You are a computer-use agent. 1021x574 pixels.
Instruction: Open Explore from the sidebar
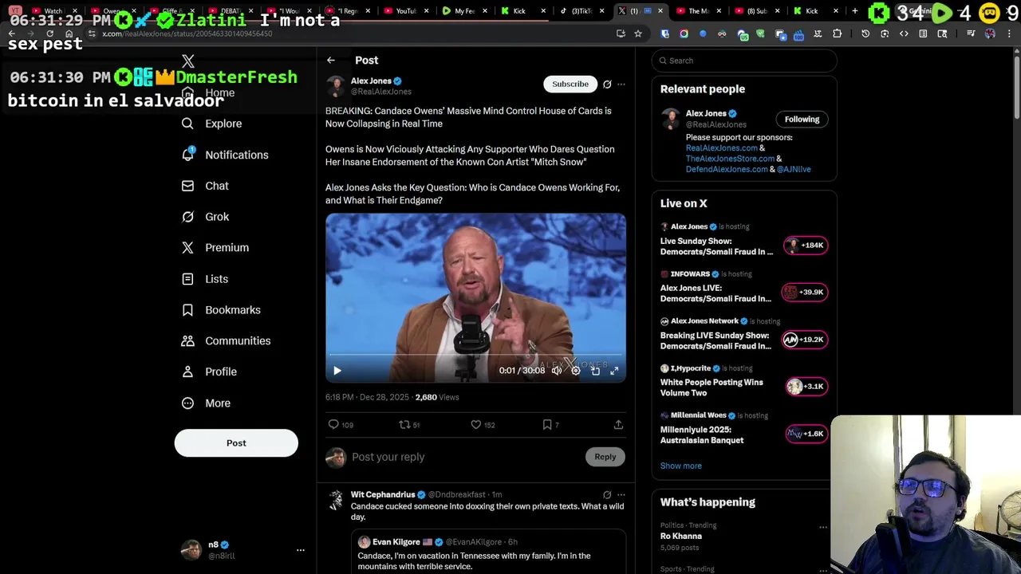(212, 124)
